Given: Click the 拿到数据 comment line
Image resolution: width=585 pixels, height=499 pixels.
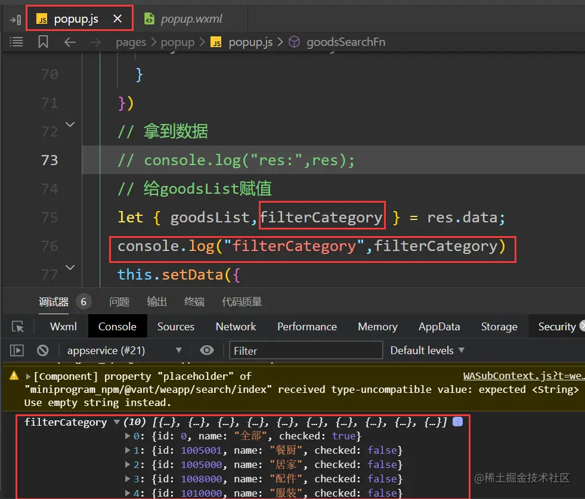Looking at the screenshot, I should pyautogui.click(x=163, y=131).
